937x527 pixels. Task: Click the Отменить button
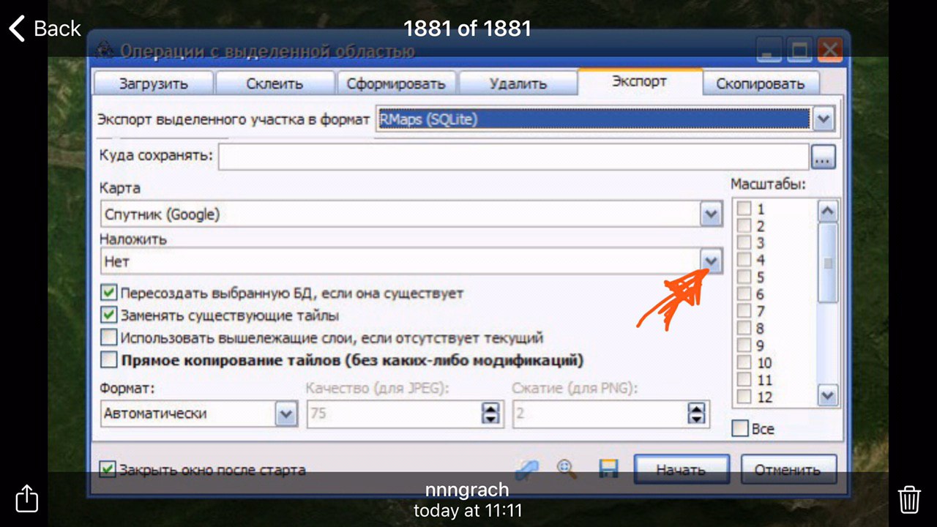pos(789,470)
